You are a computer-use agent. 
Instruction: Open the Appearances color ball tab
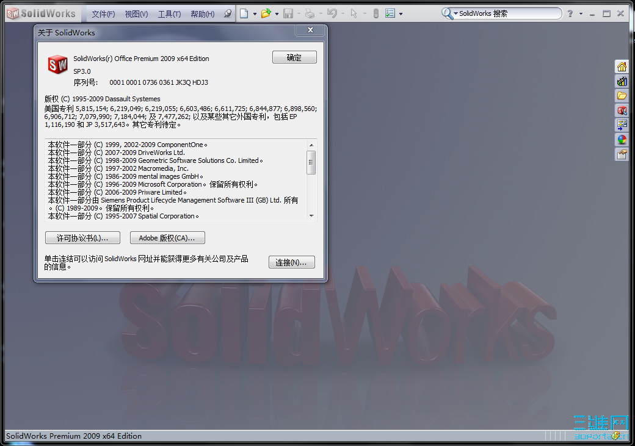pyautogui.click(x=622, y=140)
